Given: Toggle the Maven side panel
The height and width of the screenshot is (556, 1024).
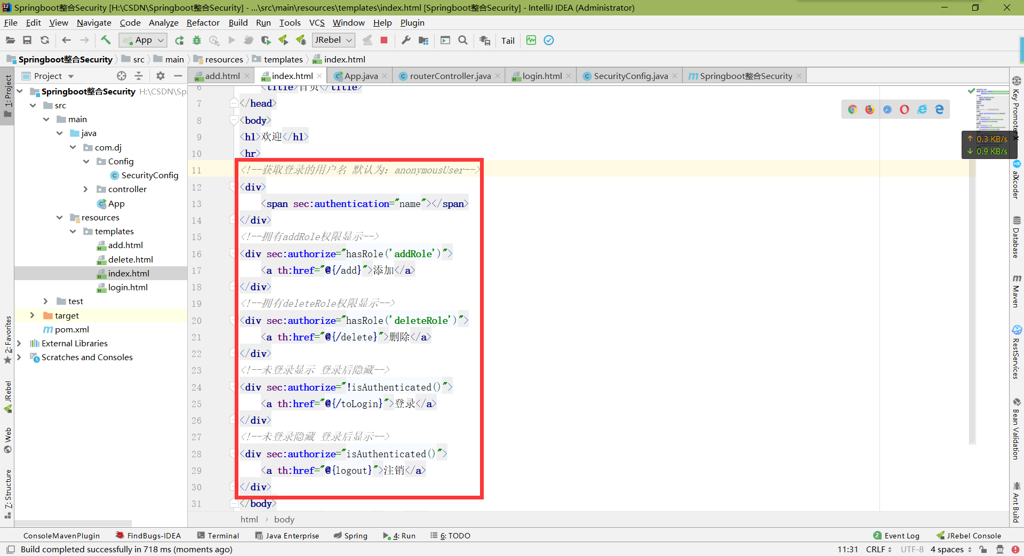Looking at the screenshot, I should (1017, 291).
